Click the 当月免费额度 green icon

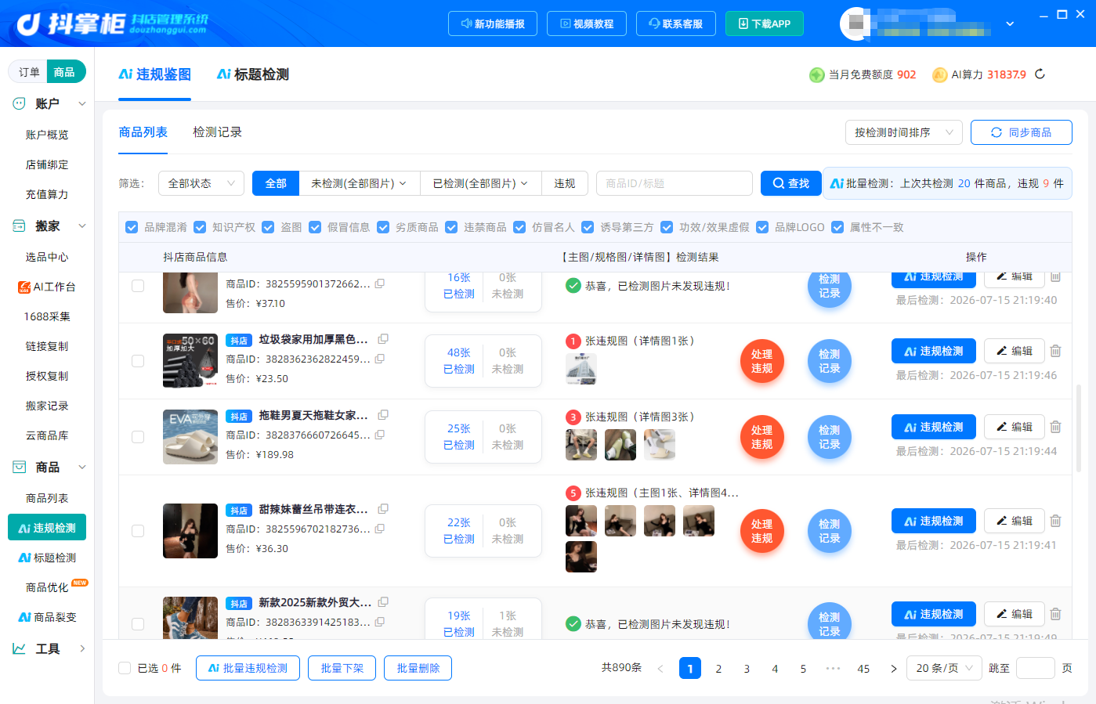click(x=817, y=74)
